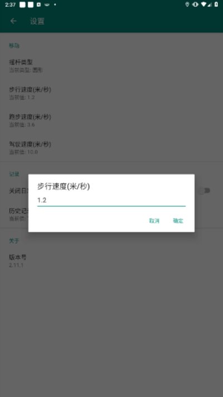Click 取消 to dismiss the dialog
The image size is (223, 397).
click(154, 221)
